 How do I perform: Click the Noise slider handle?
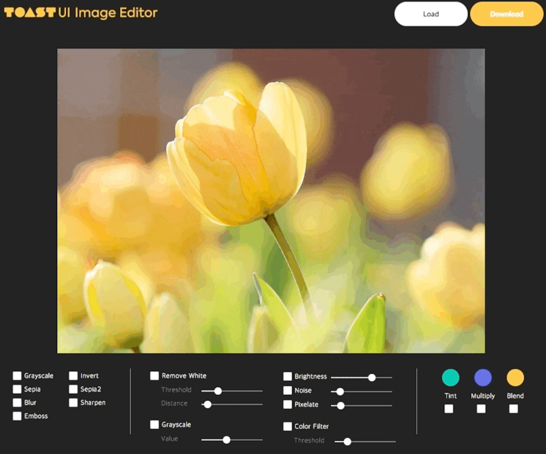click(340, 392)
